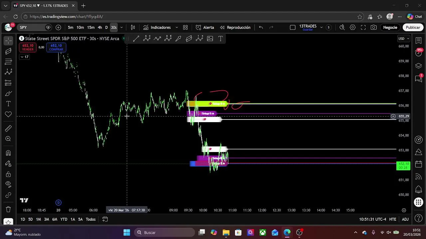426x239 pixels.
Task: Set date range to 1D
Action: click(x=23, y=219)
